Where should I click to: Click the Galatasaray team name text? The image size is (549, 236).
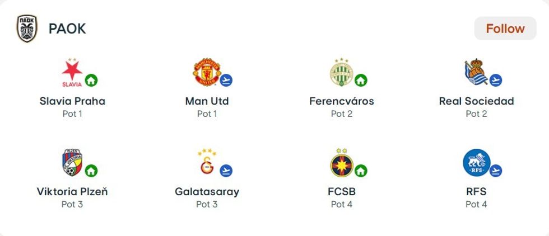point(207,192)
